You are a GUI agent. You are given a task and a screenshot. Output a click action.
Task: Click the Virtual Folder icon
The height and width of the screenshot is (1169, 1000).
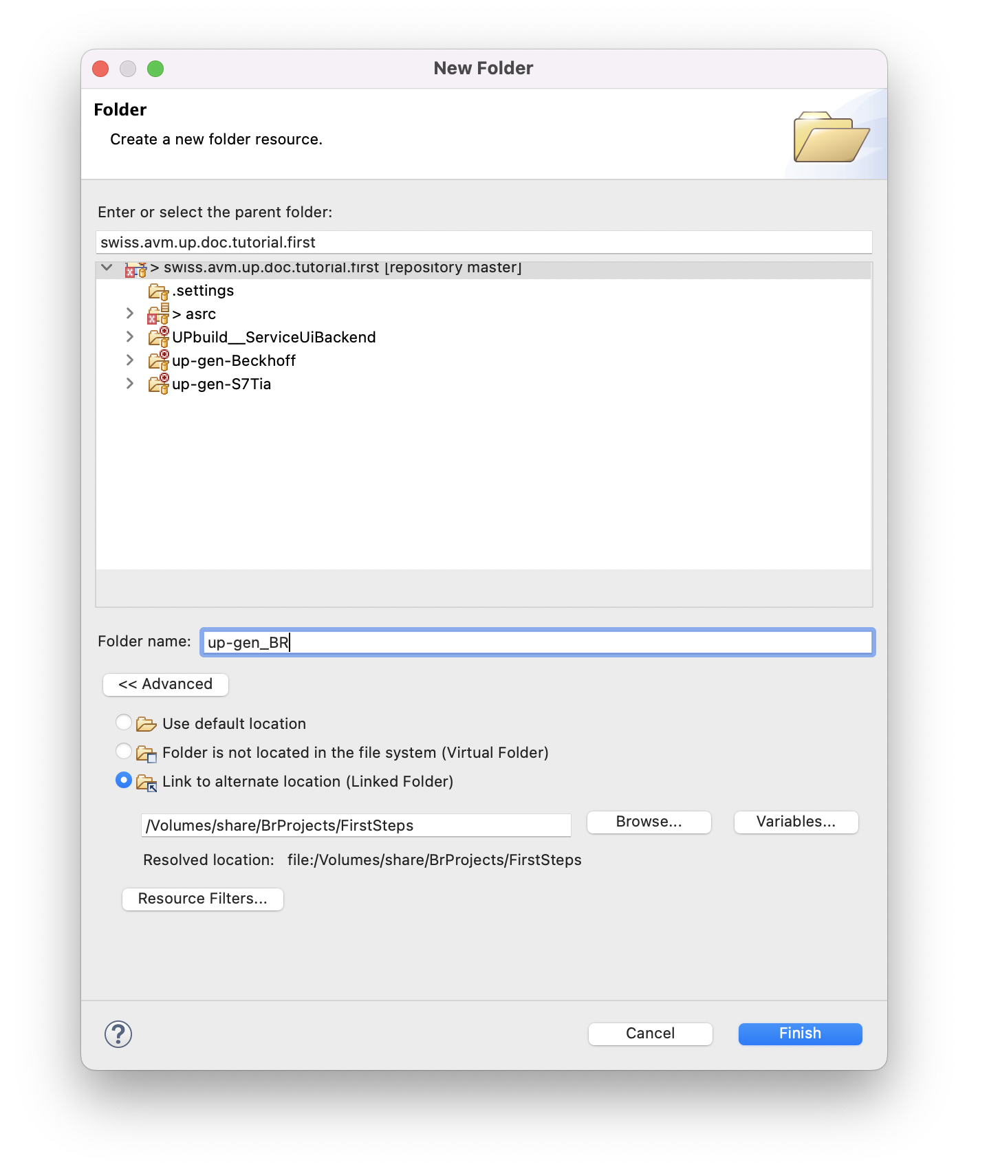click(146, 753)
